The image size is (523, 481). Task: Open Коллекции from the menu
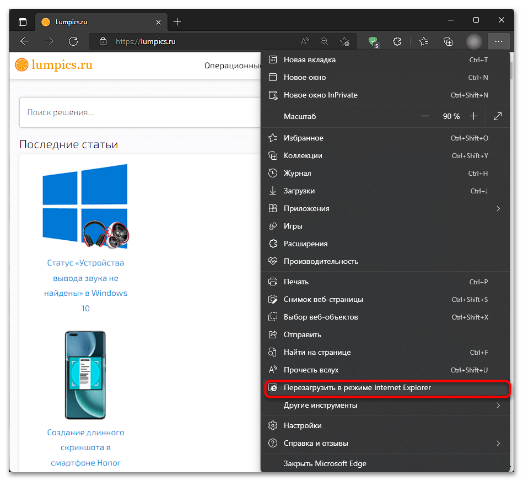[385, 156]
